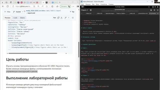Open the report breadcrumb link
The width and height of the screenshot is (160, 90).
pyautogui.click(x=58, y=10)
